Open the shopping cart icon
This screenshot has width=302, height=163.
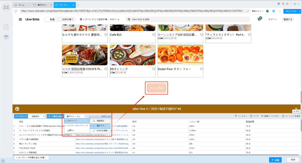[259, 19]
